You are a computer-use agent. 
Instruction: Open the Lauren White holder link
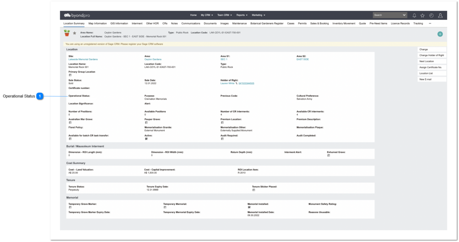pos(227,83)
